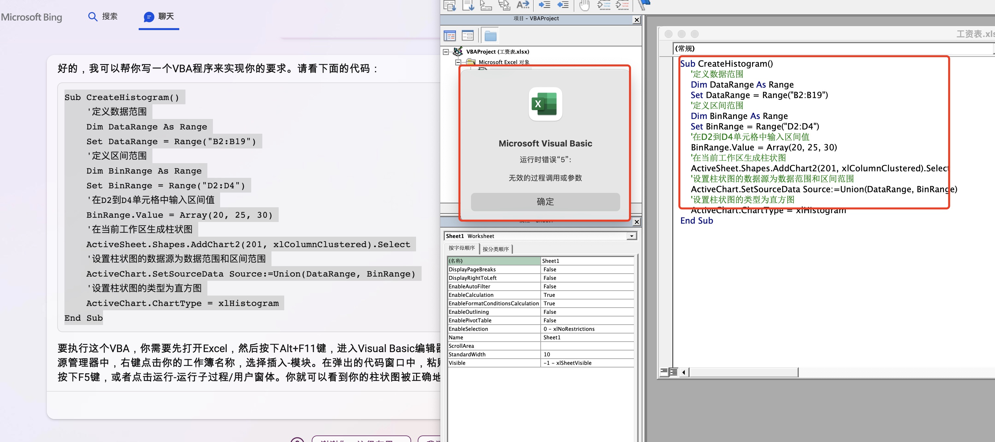The width and height of the screenshot is (995, 442).
Task: Open the 聊天 tab in Bing
Action: click(x=159, y=17)
